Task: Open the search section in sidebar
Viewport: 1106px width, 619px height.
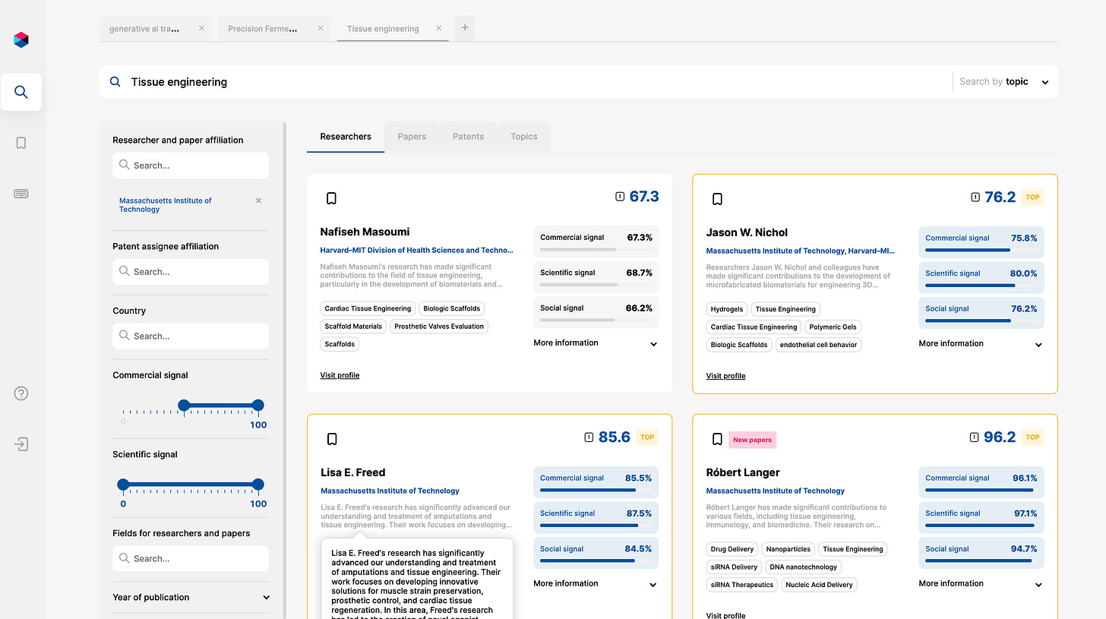Action: coord(21,92)
